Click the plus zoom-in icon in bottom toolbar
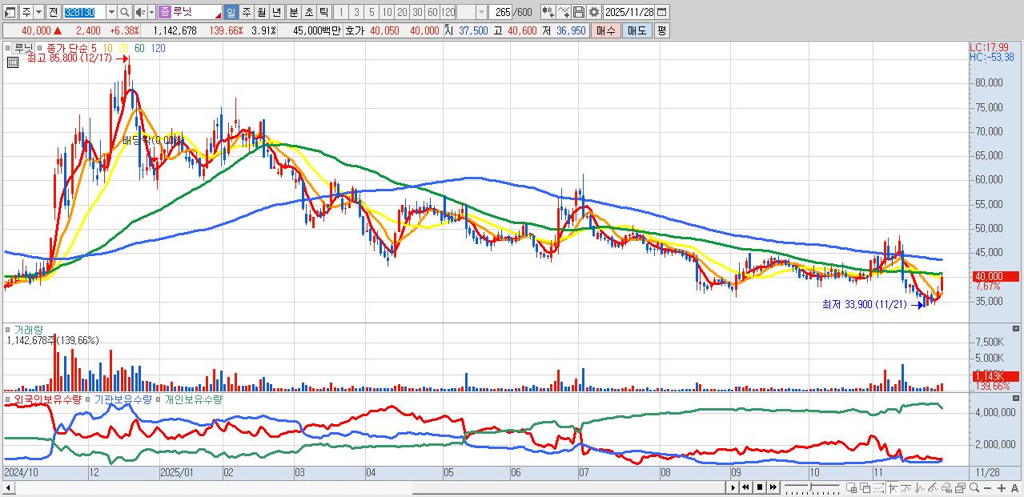The image size is (1024, 497). coord(1002,487)
